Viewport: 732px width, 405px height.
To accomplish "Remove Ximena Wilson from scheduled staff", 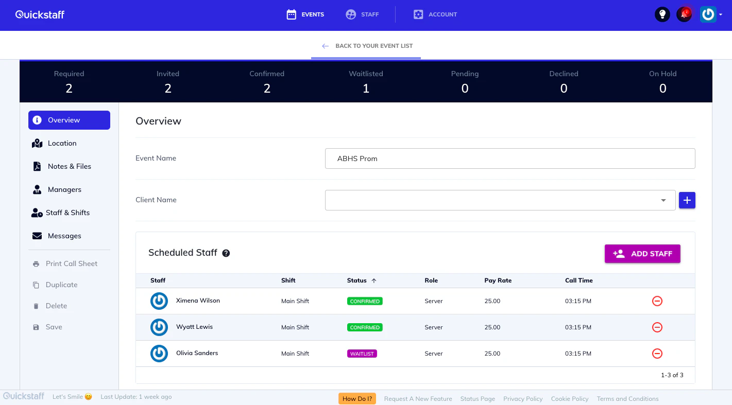I will point(657,301).
